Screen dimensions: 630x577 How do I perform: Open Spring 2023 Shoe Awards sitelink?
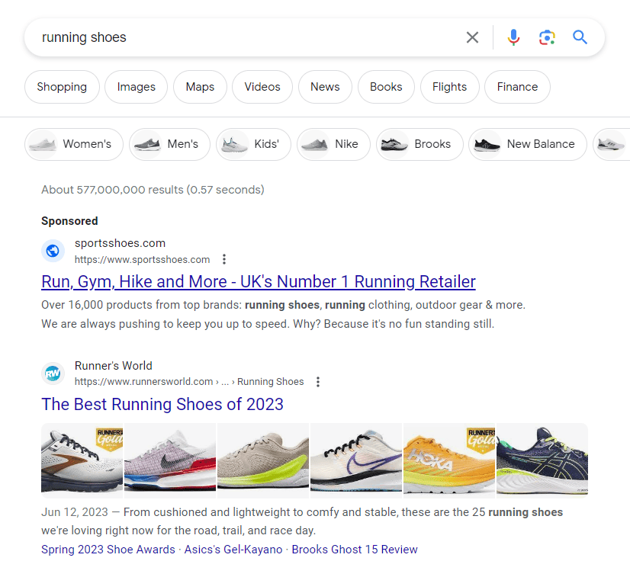(x=108, y=549)
